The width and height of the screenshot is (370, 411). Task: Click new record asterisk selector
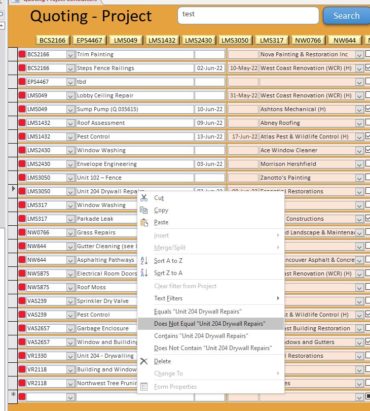(x=13, y=394)
